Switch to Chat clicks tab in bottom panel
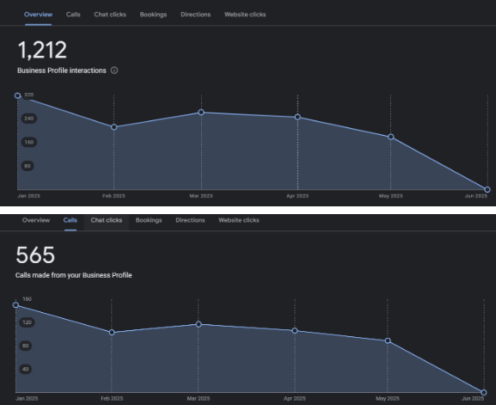This screenshot has width=496, height=405. click(x=107, y=220)
